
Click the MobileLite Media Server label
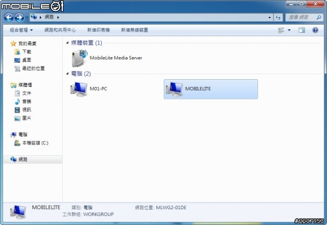(x=116, y=58)
